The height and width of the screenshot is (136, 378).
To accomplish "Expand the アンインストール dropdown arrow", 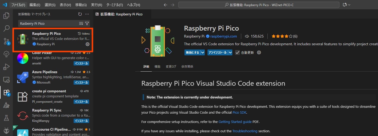I will pyautogui.click(x=230, y=52).
